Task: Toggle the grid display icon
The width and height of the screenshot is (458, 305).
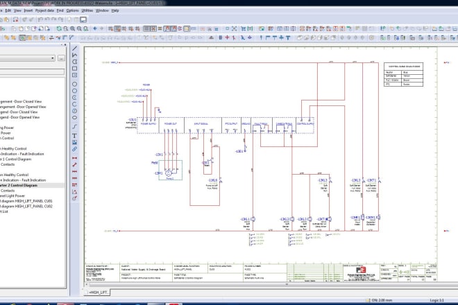Action: [146, 28]
